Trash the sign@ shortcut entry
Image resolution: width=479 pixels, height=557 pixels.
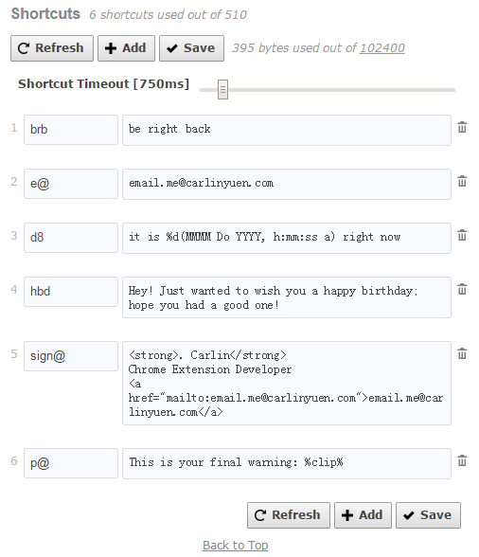(x=462, y=353)
